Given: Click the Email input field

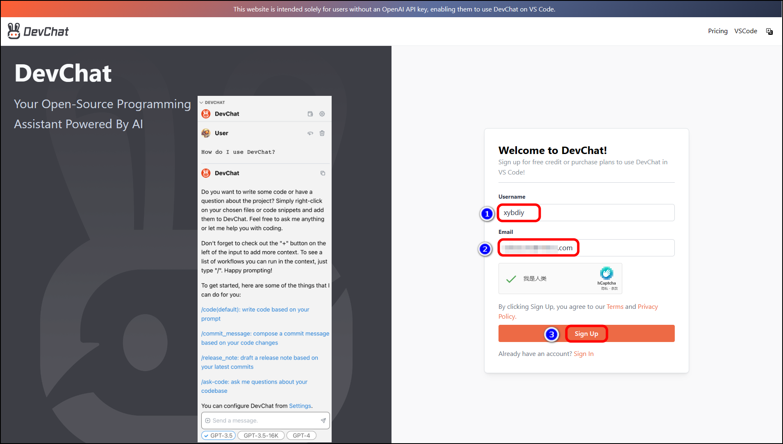Looking at the screenshot, I should pos(586,248).
